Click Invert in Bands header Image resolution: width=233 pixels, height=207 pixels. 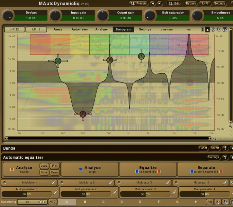(215, 148)
